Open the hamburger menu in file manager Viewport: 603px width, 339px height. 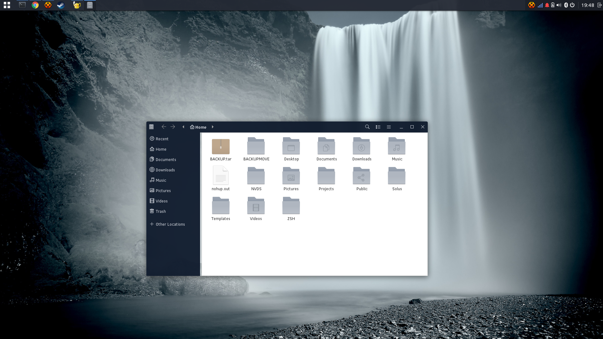[389, 127]
